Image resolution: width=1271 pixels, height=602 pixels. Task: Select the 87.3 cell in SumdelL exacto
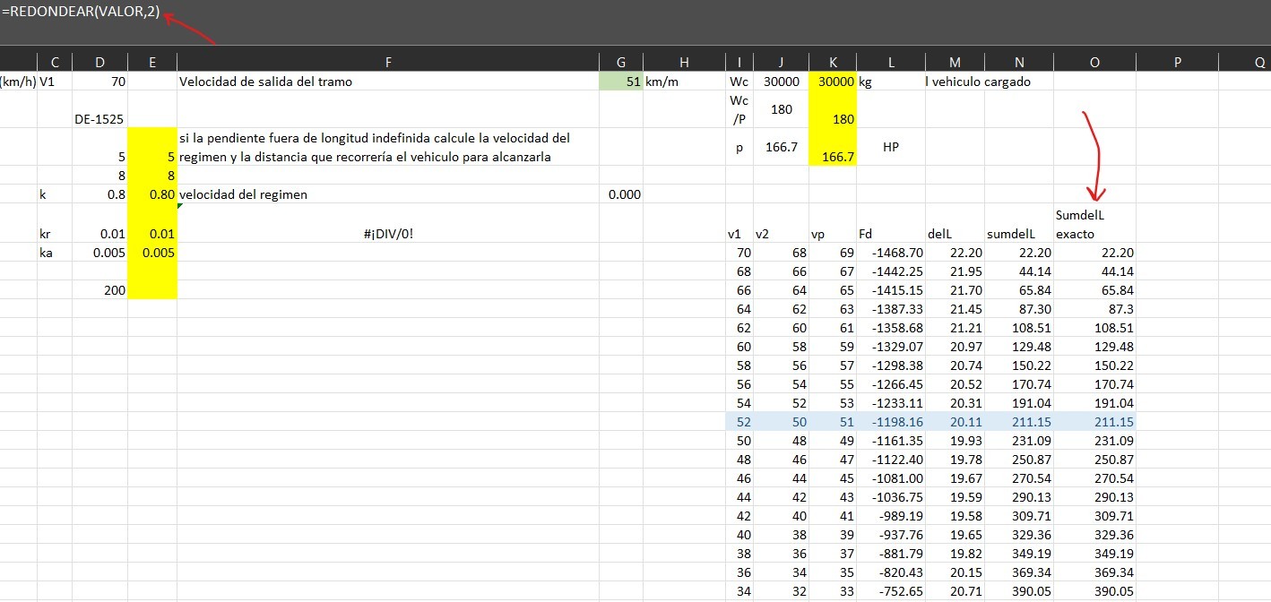click(1094, 309)
